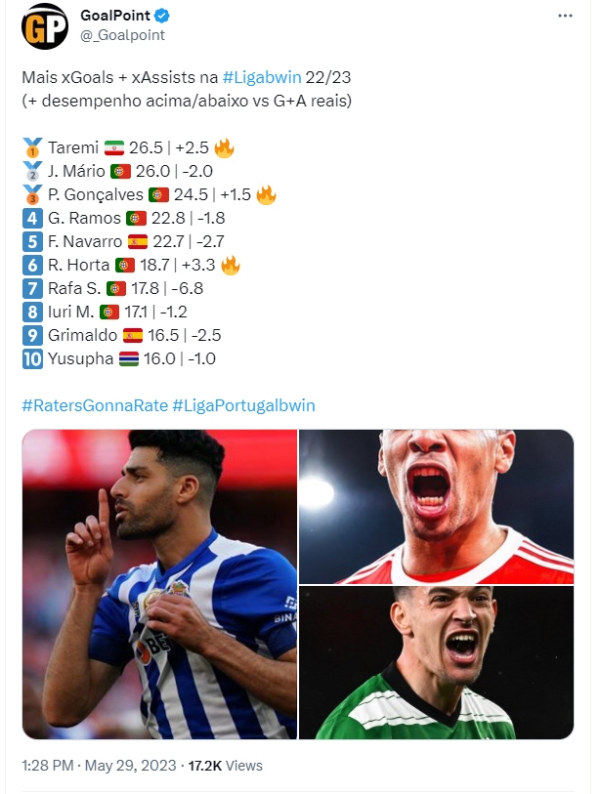Click the fire emoji on R. Horta's line
The image size is (602, 794).
(231, 265)
